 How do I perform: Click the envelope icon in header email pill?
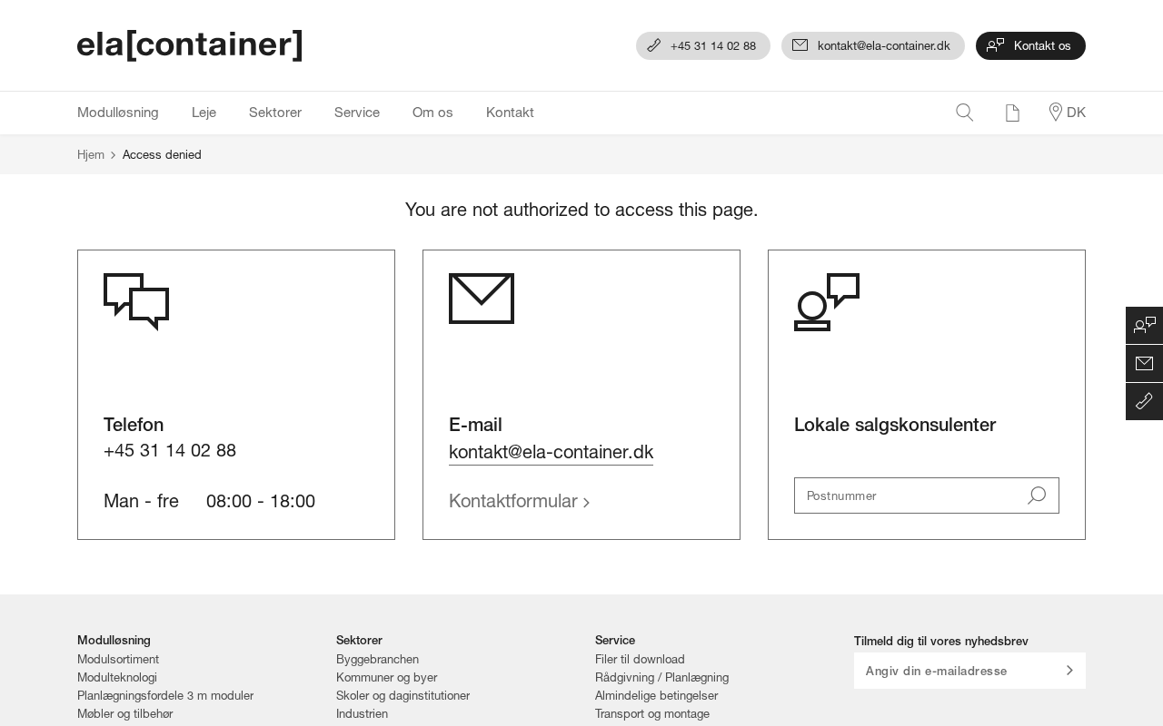(x=800, y=45)
